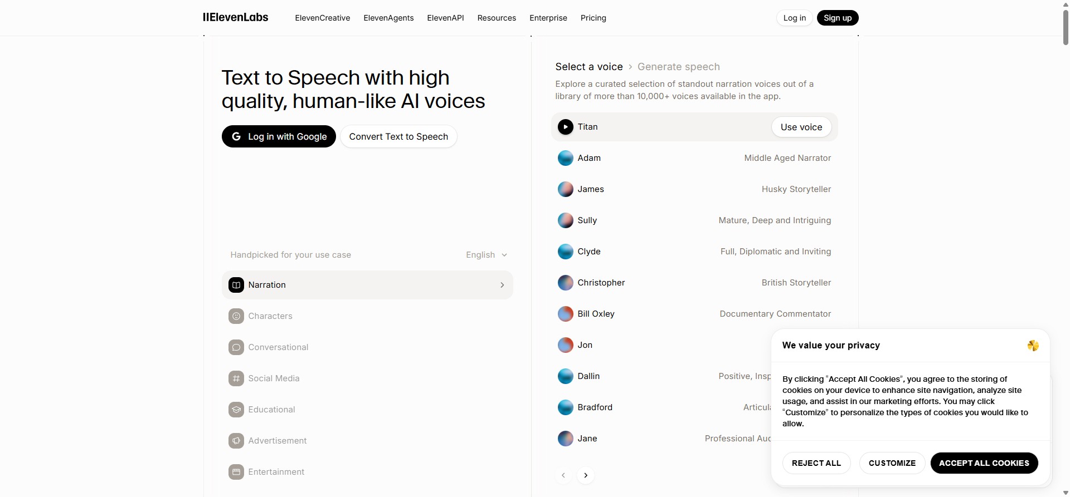Open the English language dropdown
Screen dimensions: 1070x497
[487, 255]
